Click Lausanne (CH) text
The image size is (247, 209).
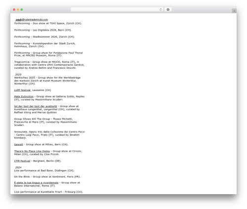pyautogui.click(x=41, y=90)
